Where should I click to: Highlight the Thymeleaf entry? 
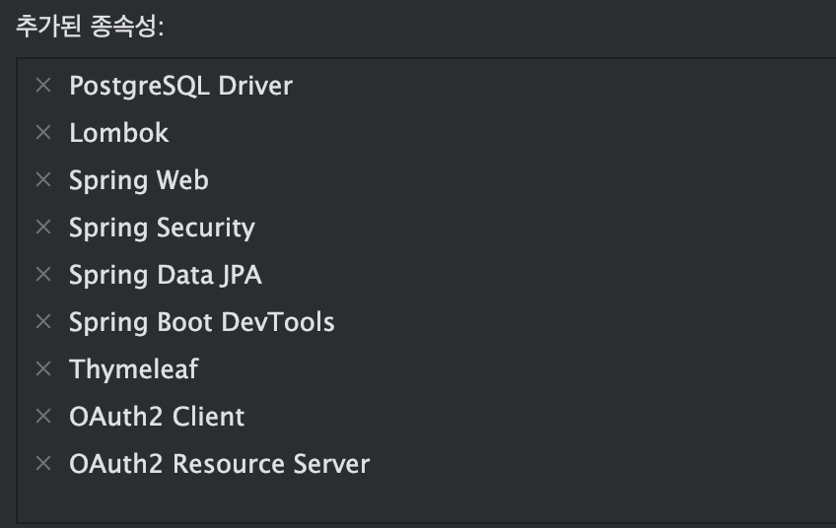click(x=133, y=369)
